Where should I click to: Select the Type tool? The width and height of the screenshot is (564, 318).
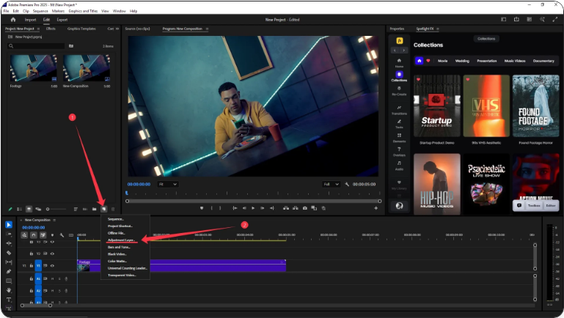tap(8, 300)
